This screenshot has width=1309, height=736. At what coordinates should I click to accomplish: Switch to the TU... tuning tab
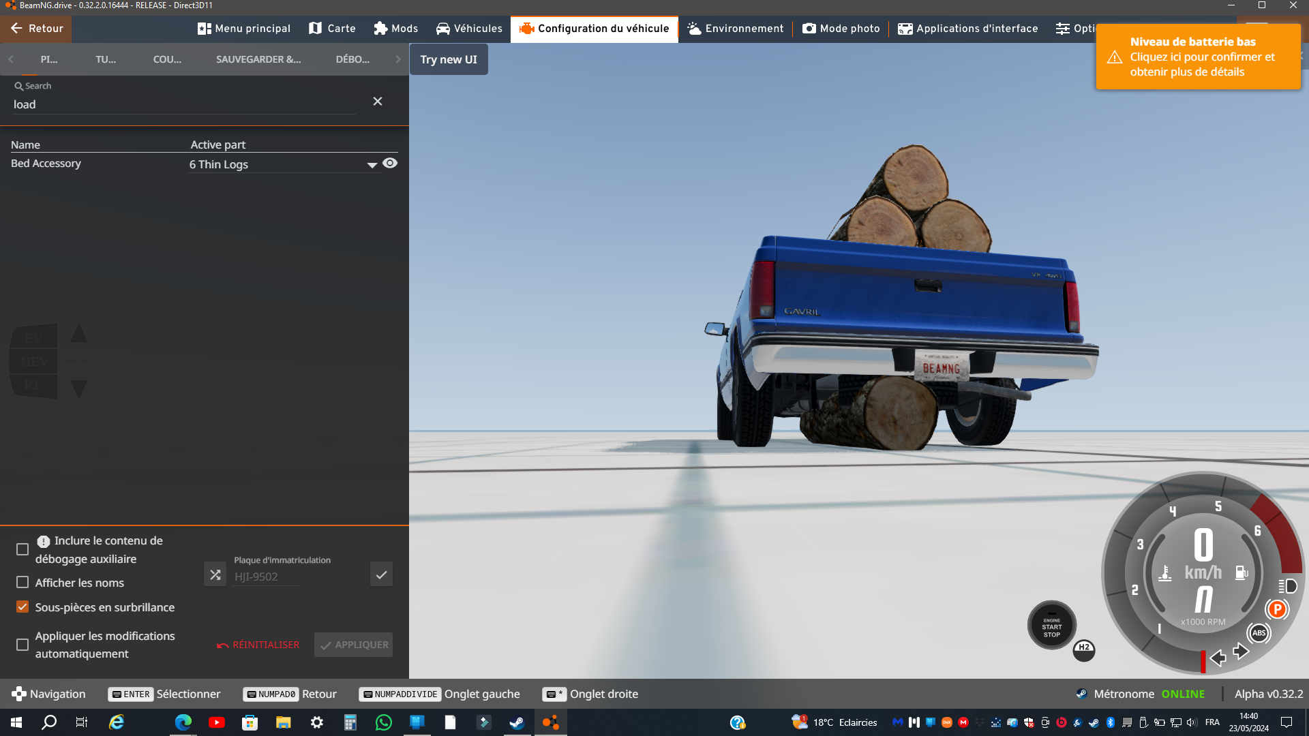coord(106,59)
